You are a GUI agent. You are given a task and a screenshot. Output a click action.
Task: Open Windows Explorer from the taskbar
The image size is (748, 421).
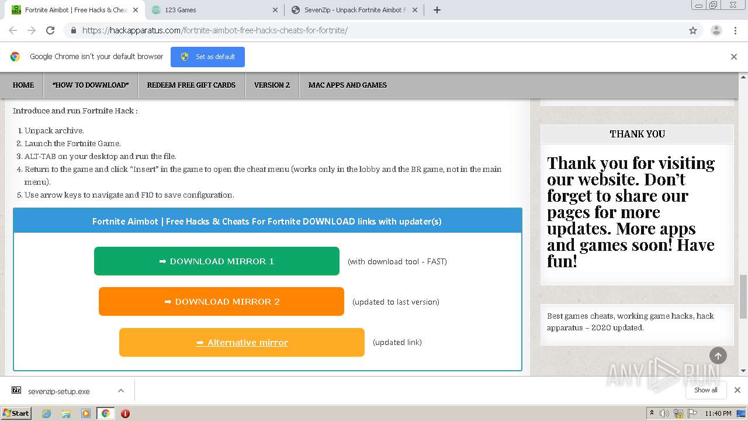click(x=66, y=413)
